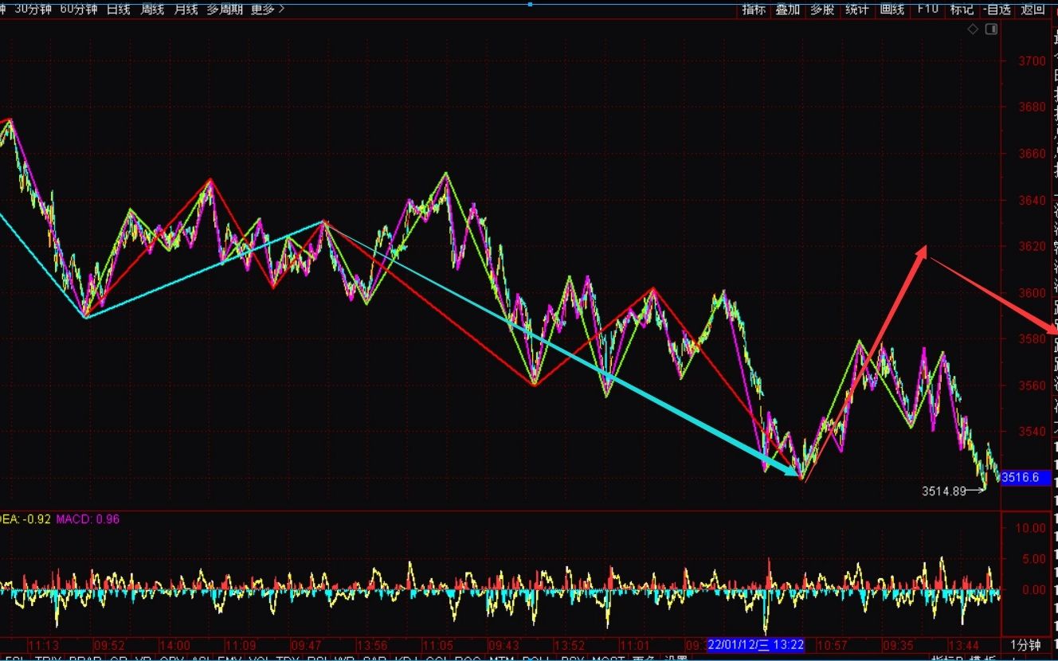1058x661 pixels.
Task: Click the 11:05 time axis label
Action: (x=437, y=645)
